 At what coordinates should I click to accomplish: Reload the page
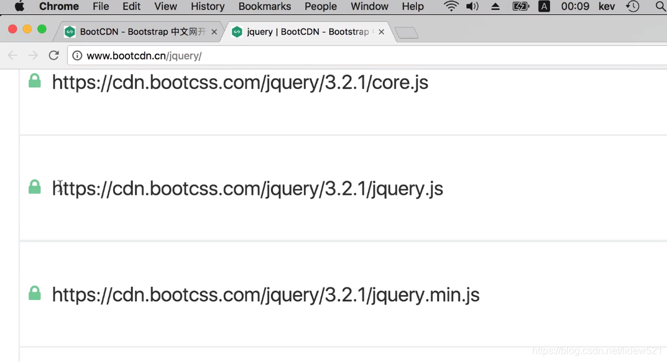(53, 55)
